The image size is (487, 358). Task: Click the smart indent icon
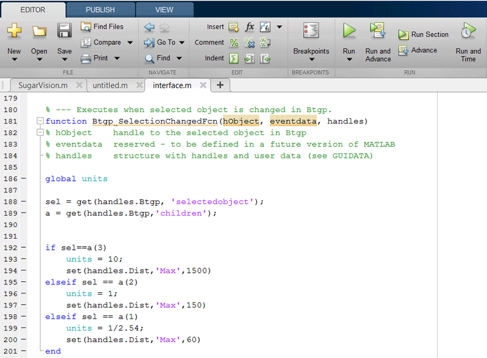[234, 58]
